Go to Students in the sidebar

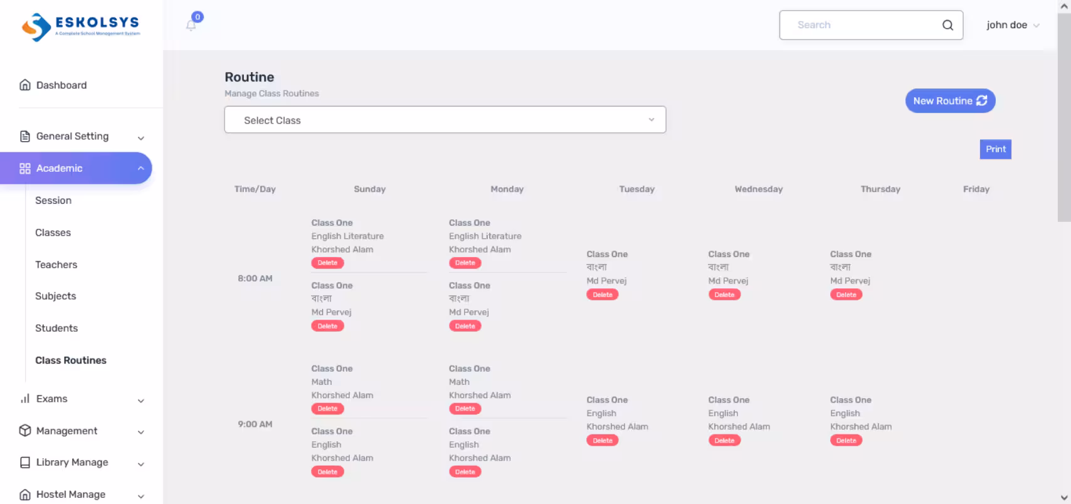(x=56, y=328)
